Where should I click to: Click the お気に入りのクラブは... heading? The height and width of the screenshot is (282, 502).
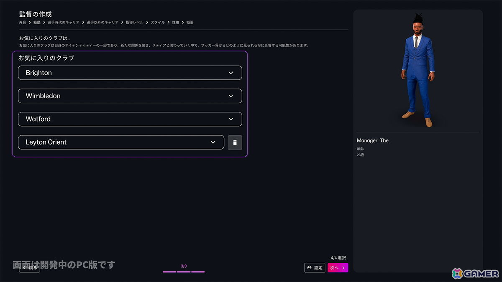[x=45, y=38]
